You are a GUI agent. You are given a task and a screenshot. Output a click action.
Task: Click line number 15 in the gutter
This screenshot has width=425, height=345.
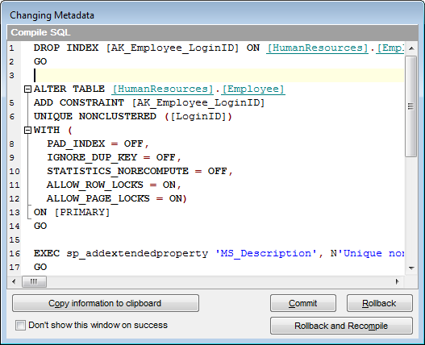(15, 240)
